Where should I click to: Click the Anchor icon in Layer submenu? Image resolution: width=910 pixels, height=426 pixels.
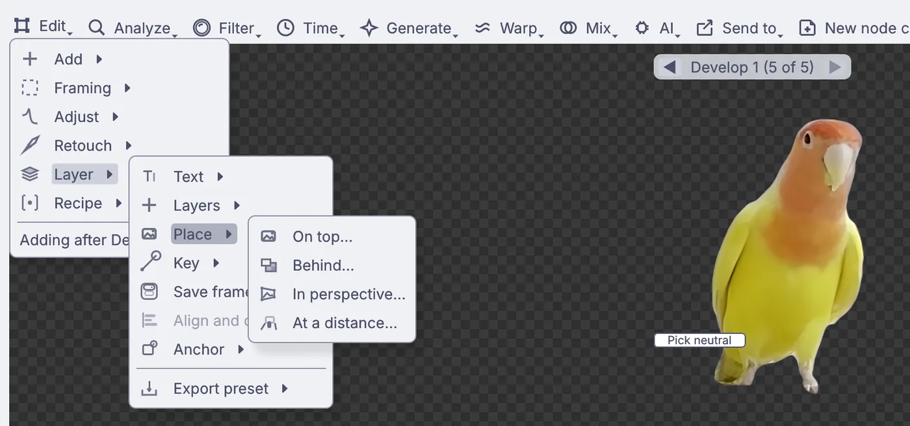tap(149, 349)
